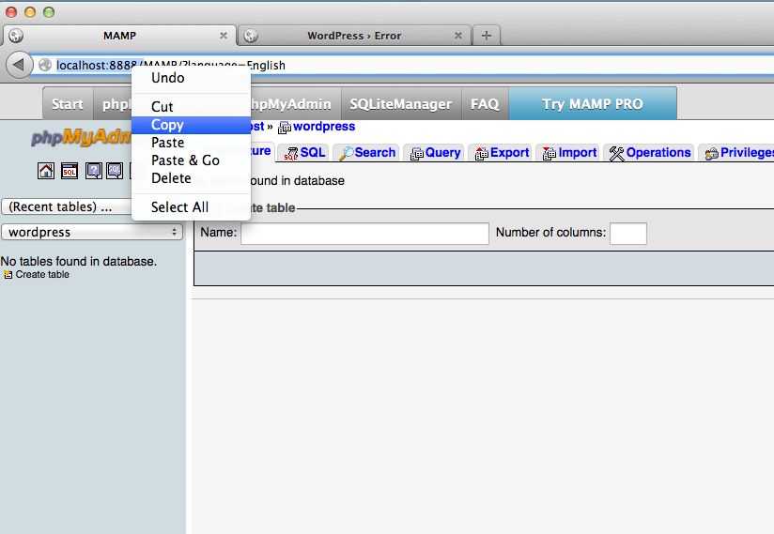Open phpMyAdmin documentation question-mark icon
The image size is (774, 534).
93,171
